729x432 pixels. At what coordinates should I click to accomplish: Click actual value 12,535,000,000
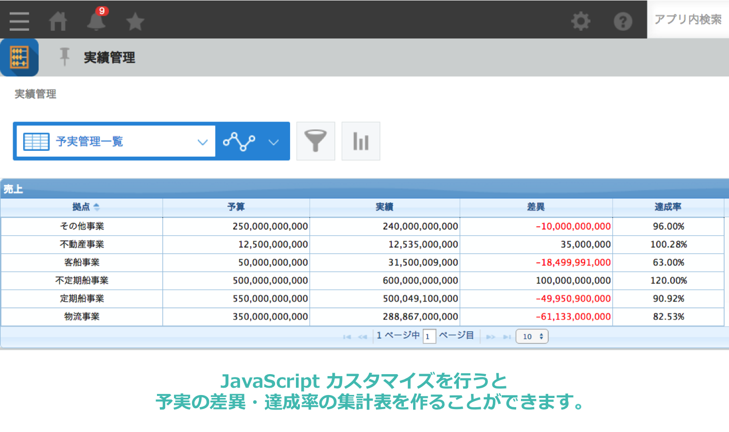pos(423,244)
